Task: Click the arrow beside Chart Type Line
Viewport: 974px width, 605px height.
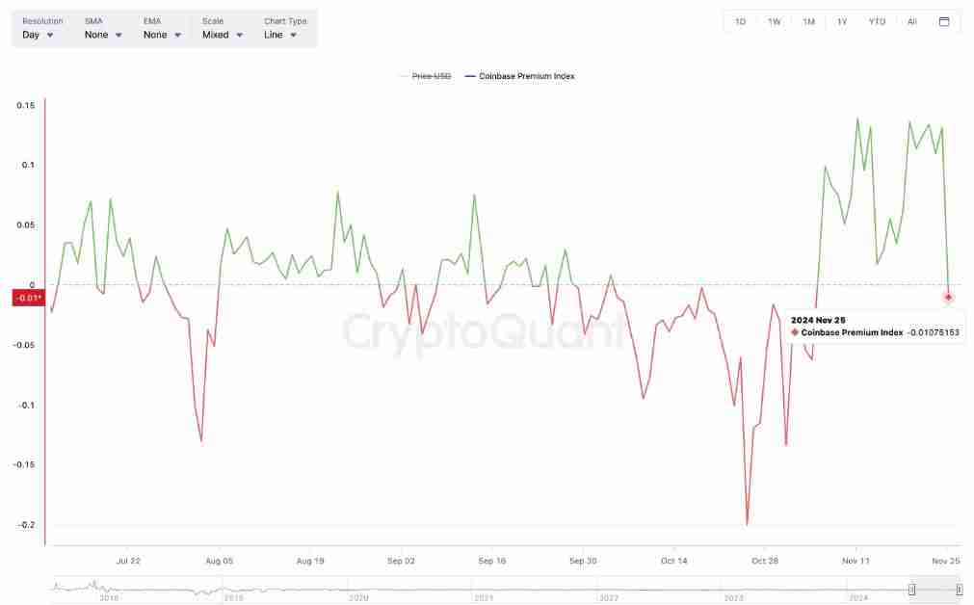Action: (293, 36)
